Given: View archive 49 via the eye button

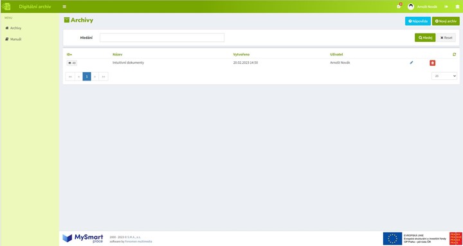Looking at the screenshot, I should click(x=72, y=63).
